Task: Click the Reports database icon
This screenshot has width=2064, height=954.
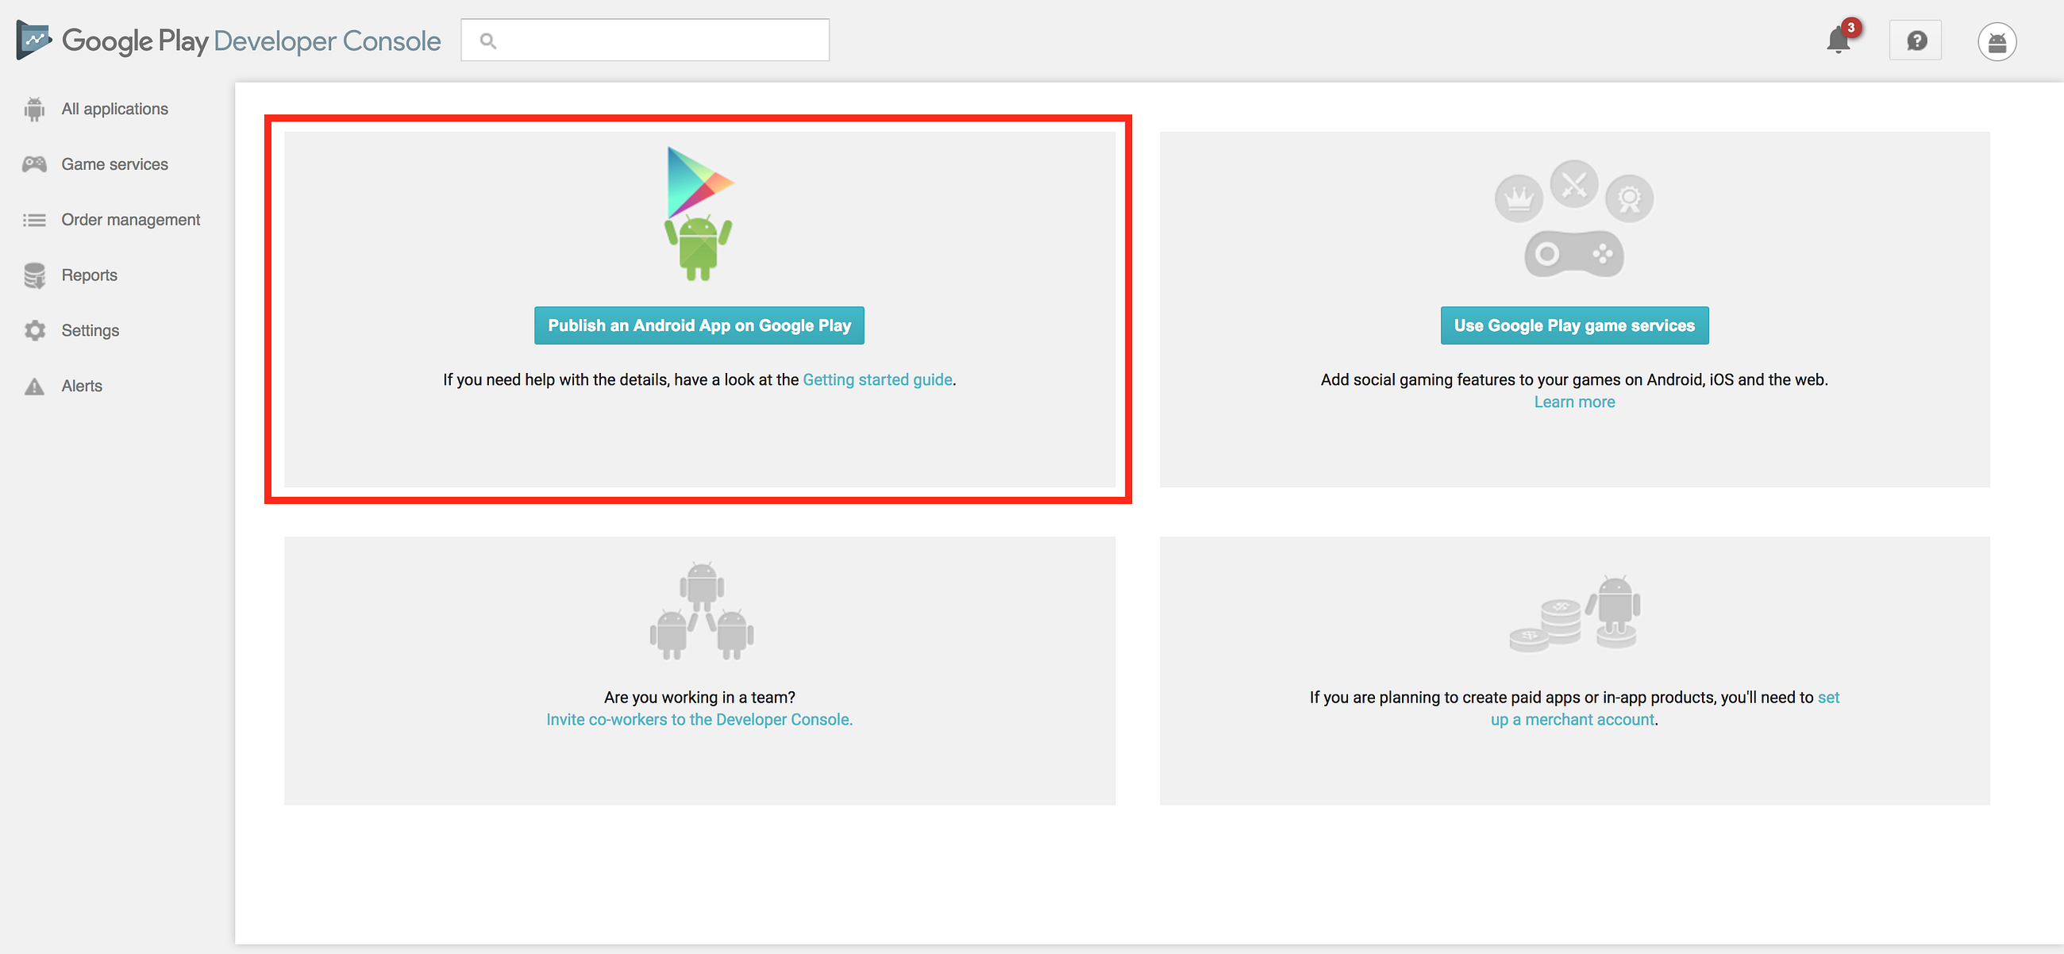Action: point(34,275)
